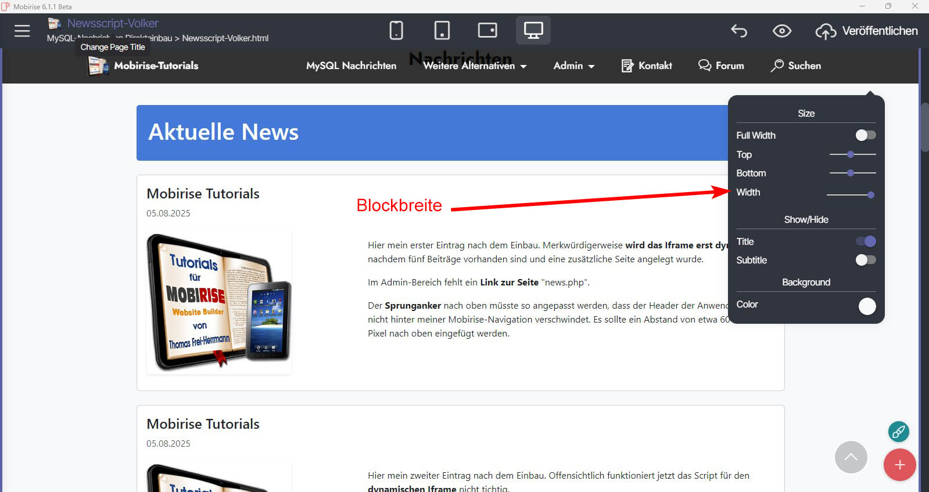Image resolution: width=929 pixels, height=492 pixels.
Task: Switch to tablet portrait preview
Action: [x=442, y=30]
